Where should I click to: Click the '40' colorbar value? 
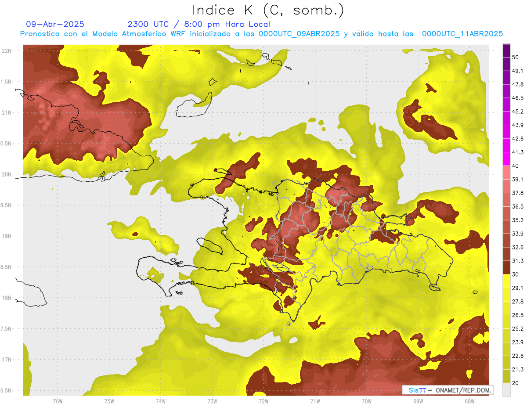point(516,166)
